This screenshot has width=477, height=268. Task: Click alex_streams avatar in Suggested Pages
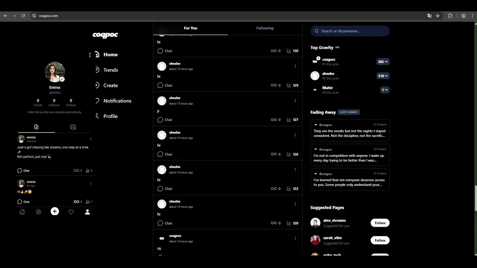tap(315, 223)
